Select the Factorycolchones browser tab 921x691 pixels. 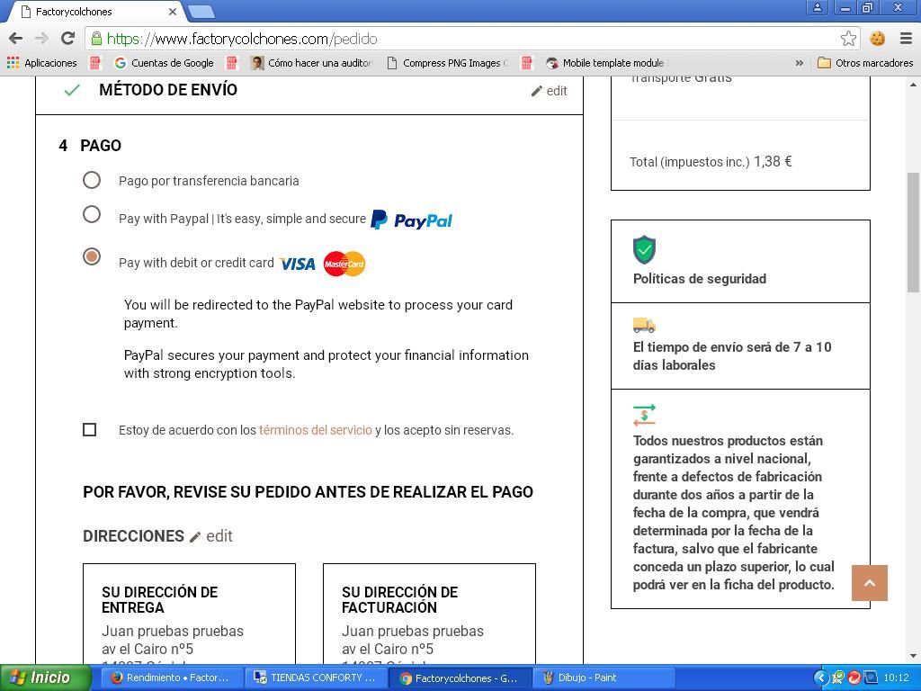pos(97,11)
